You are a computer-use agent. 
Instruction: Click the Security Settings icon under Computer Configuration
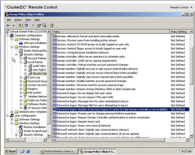pos(21,55)
